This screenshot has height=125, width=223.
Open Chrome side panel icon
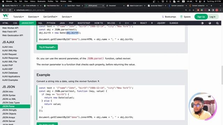click(x=213, y=10)
